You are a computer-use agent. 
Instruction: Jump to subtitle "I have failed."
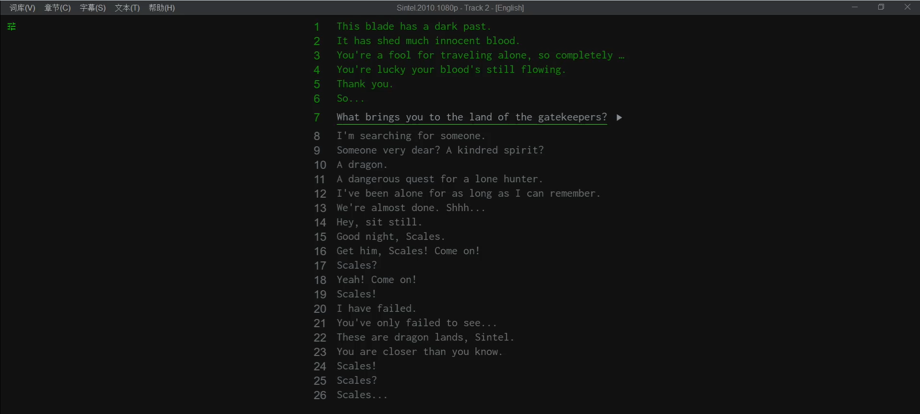click(x=376, y=308)
